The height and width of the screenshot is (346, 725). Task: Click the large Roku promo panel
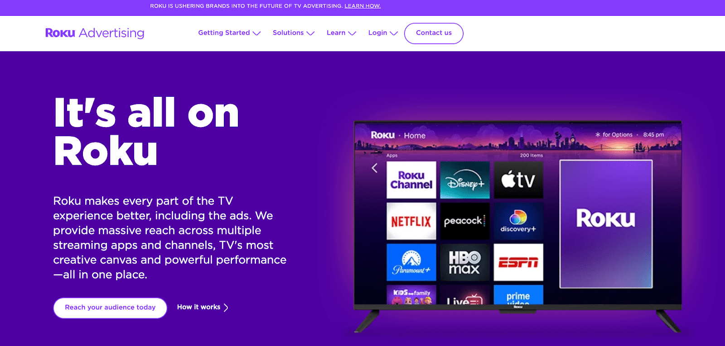[606, 224]
